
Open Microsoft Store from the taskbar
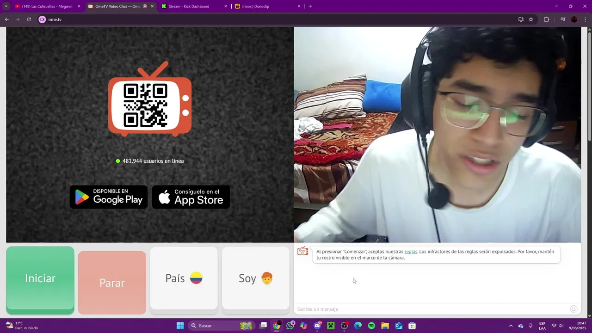pyautogui.click(x=412, y=326)
